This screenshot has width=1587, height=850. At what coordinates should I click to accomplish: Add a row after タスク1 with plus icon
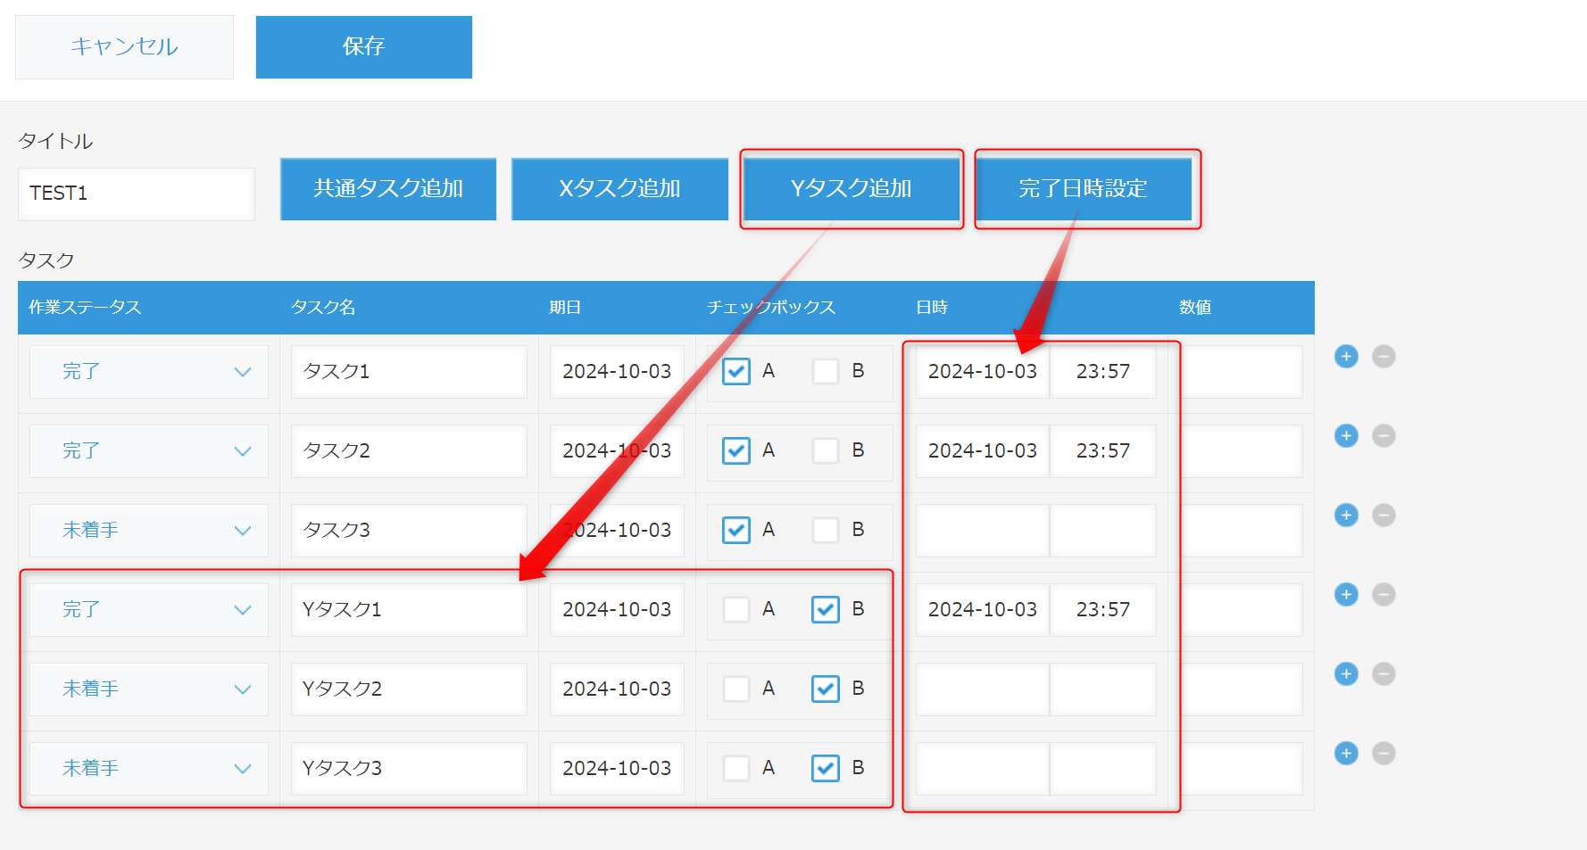click(1346, 357)
